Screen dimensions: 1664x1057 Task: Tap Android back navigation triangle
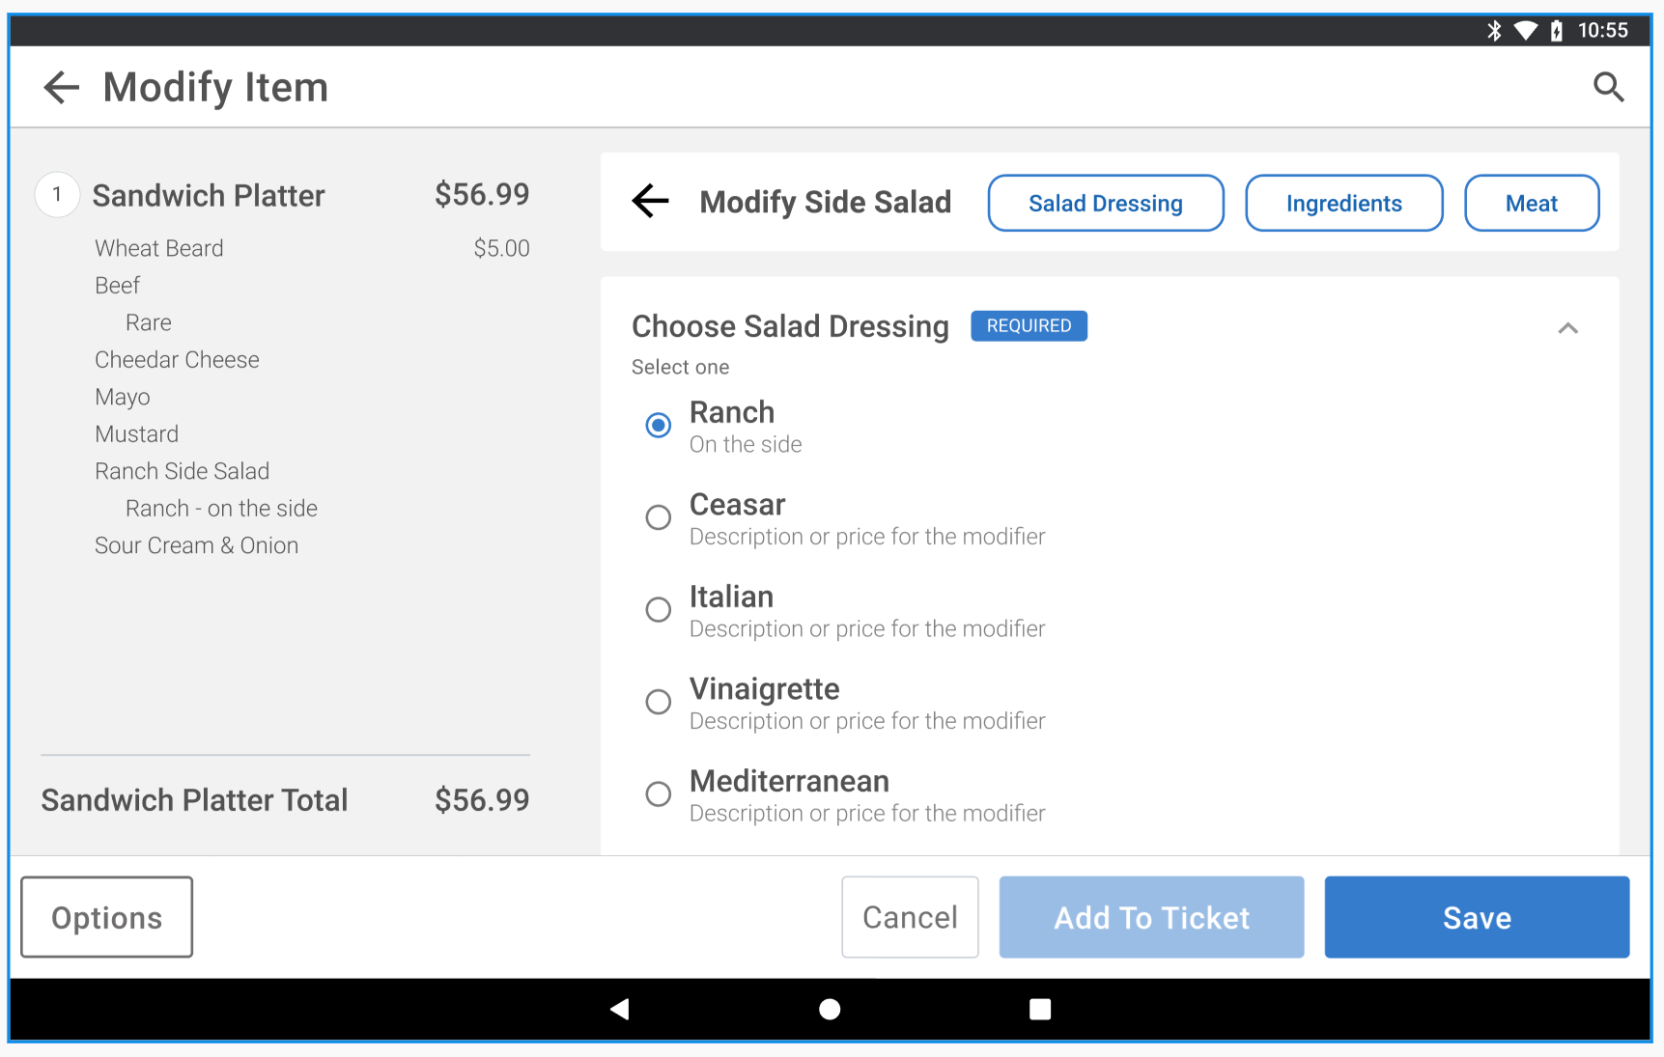click(620, 1009)
